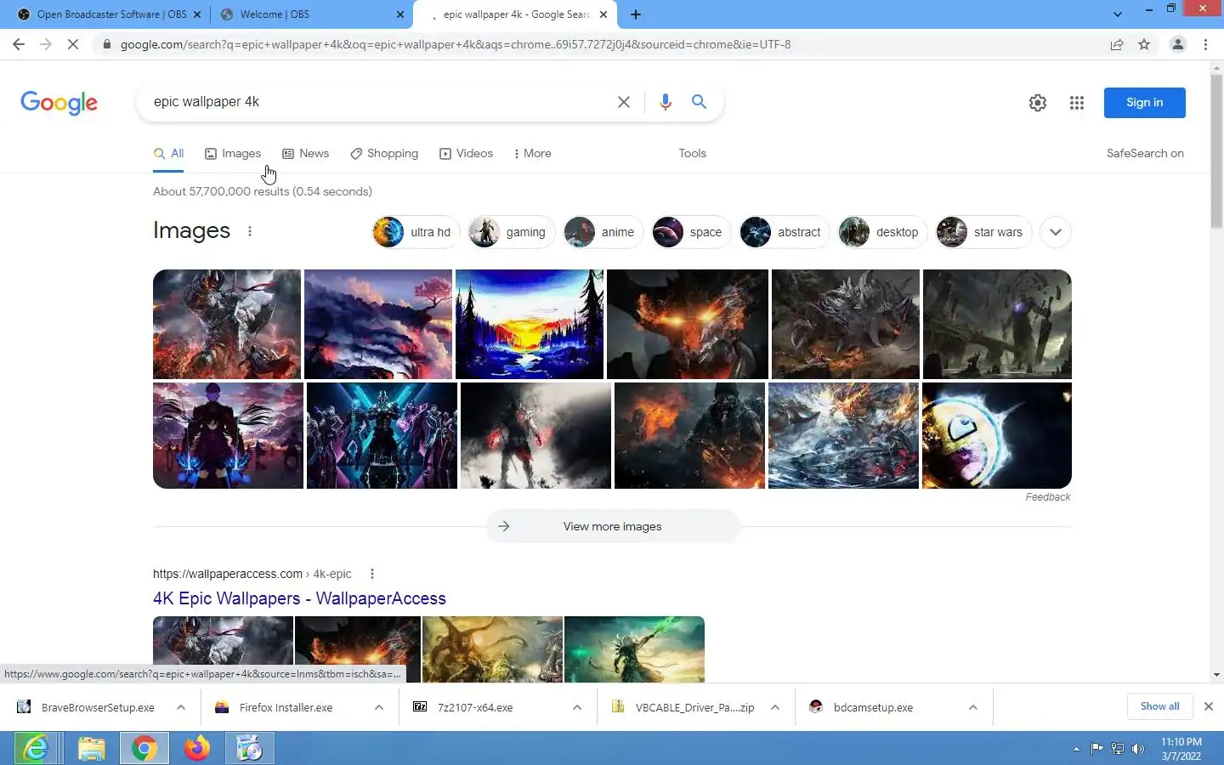Click the sunset forest painting thumbnail
Viewport: 1224px width, 765px height.
(530, 324)
